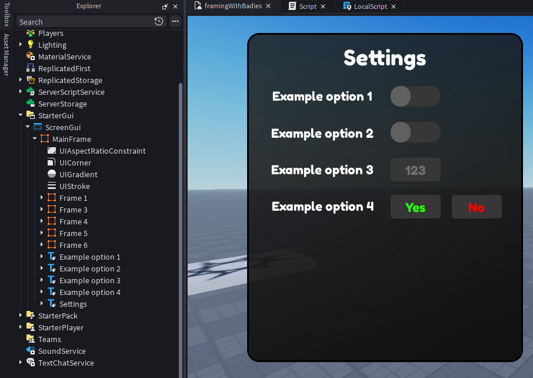Click the red No button

(477, 207)
